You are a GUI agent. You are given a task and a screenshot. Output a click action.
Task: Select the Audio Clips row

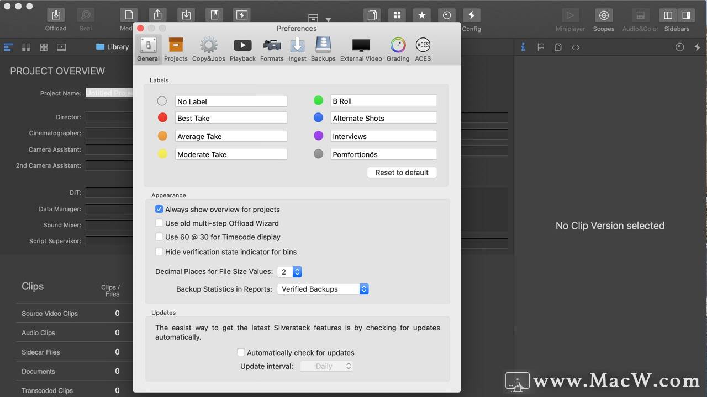[74, 332]
